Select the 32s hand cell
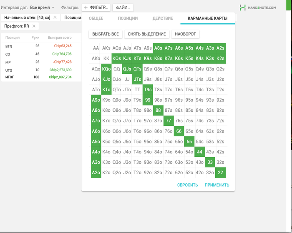 [x=220, y=162]
